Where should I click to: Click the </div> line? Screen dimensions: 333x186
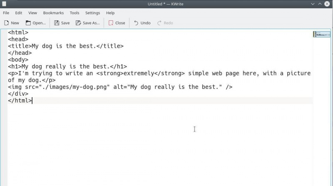click(18, 94)
